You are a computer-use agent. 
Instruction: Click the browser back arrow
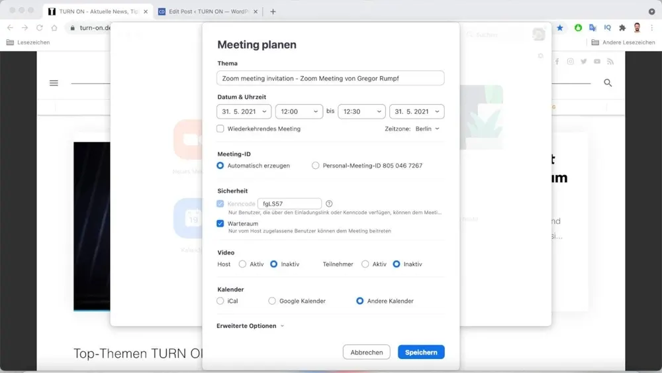point(10,28)
